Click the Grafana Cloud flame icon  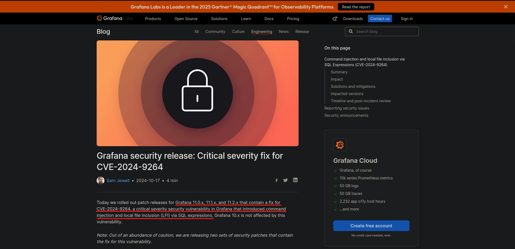(x=340, y=145)
